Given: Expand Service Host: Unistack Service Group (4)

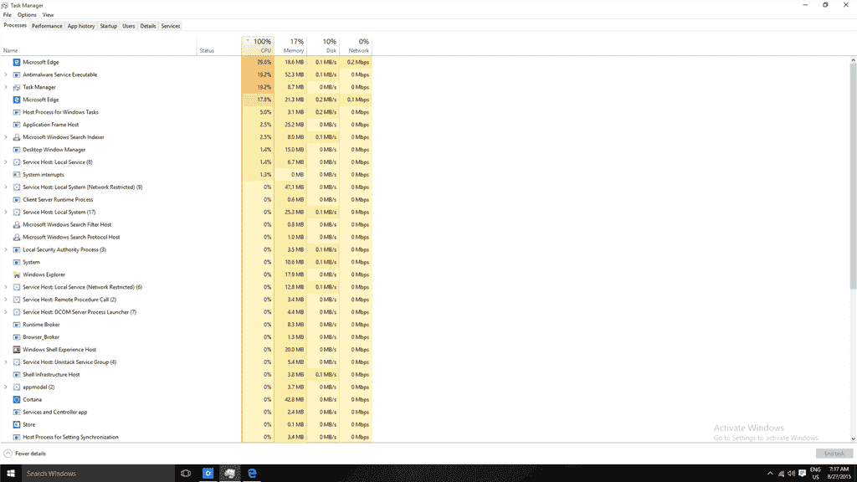Looking at the screenshot, I should click(x=6, y=362).
